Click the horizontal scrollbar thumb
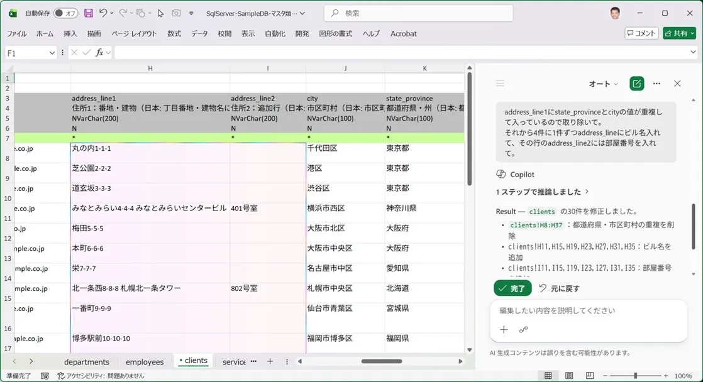This screenshot has width=703, height=382. tap(382, 361)
